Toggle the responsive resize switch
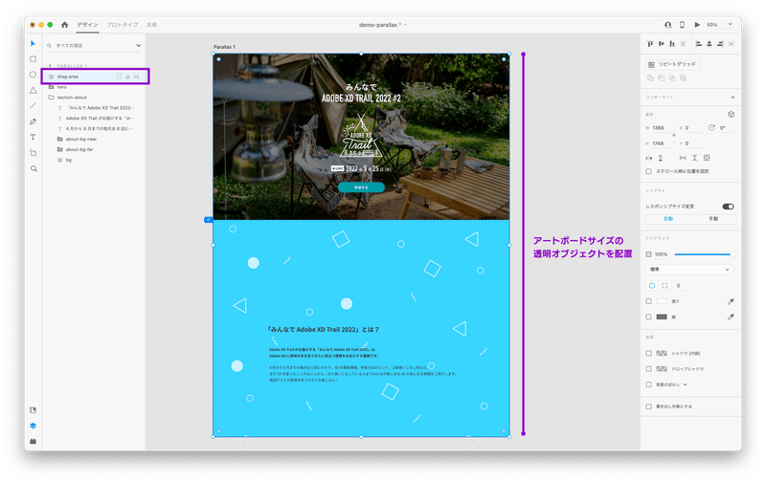Screen dimensions: 766x483 [728, 207]
